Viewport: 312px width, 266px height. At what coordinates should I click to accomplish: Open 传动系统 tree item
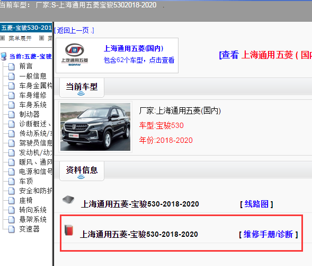coord(35,133)
